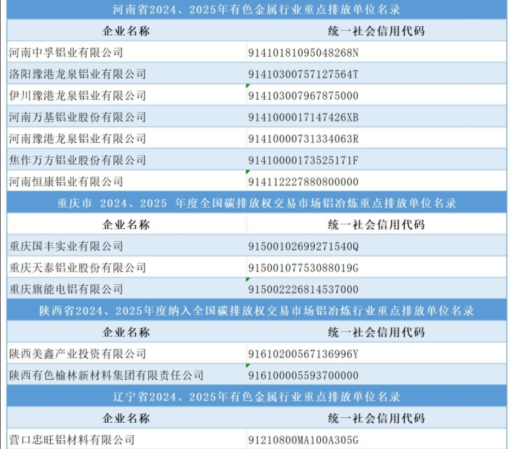Click the code 91210800MA100A305G
Screen dimensions: 513x449
pyautogui.click(x=303, y=440)
